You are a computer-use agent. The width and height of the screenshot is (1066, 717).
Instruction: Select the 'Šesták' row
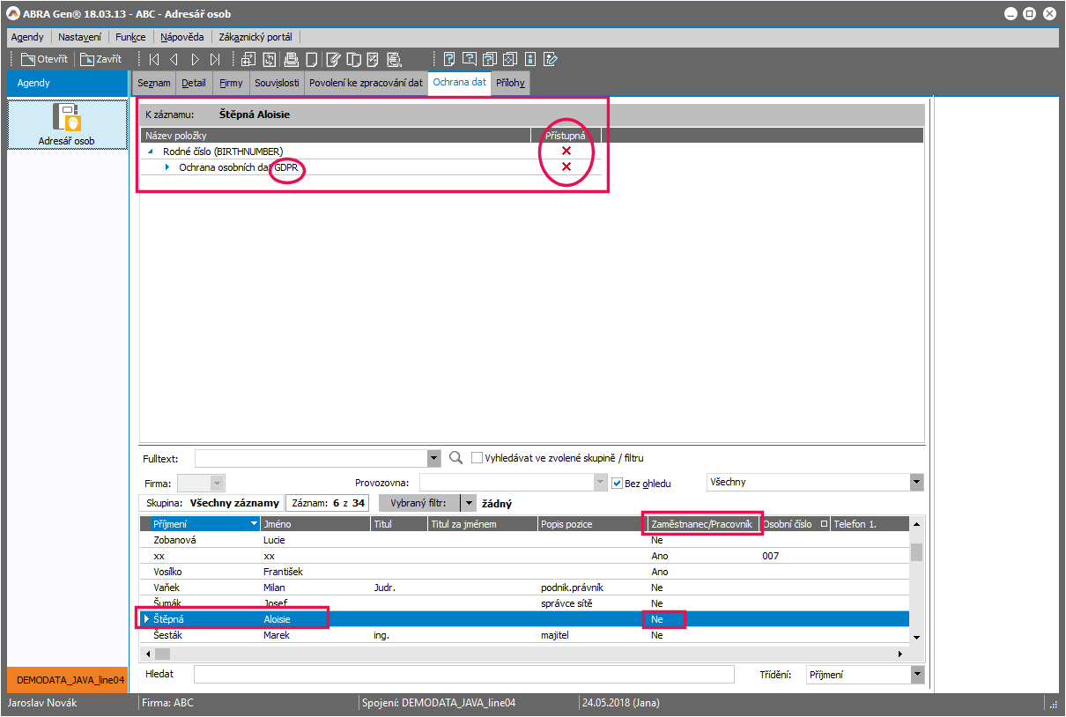(524, 635)
